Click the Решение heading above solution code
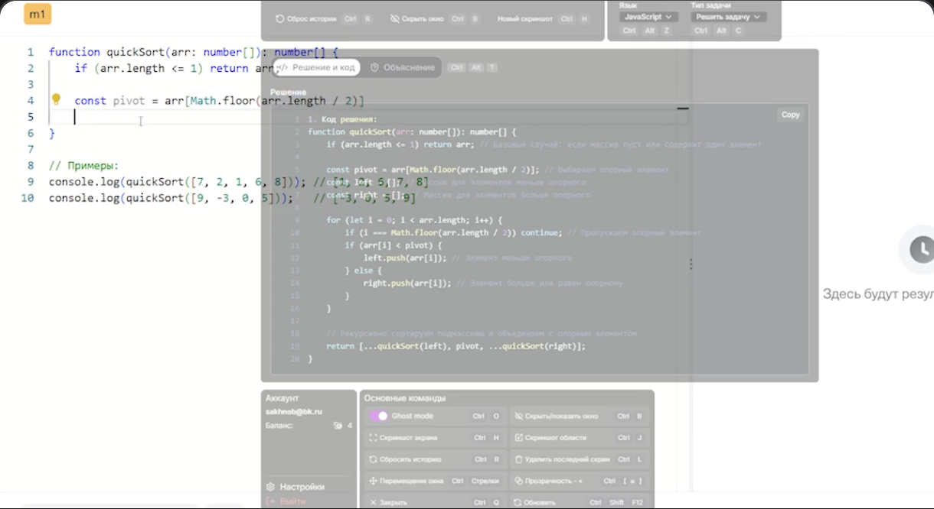The height and width of the screenshot is (509, 934). pyautogui.click(x=288, y=92)
